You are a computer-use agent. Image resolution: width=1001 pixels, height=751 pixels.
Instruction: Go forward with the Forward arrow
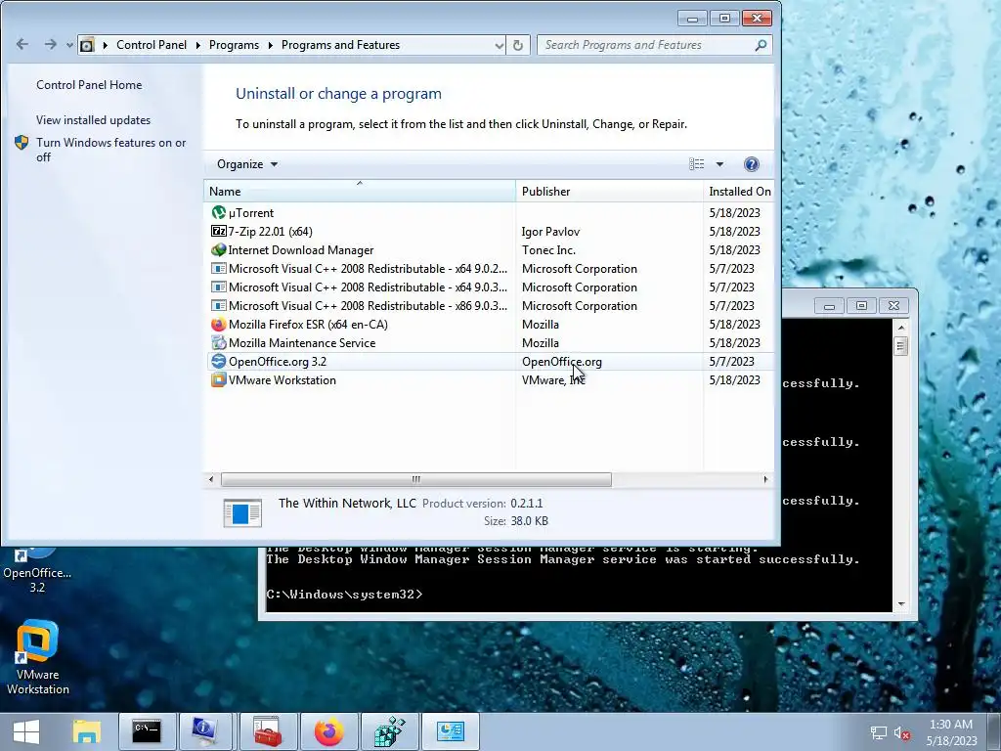50,44
